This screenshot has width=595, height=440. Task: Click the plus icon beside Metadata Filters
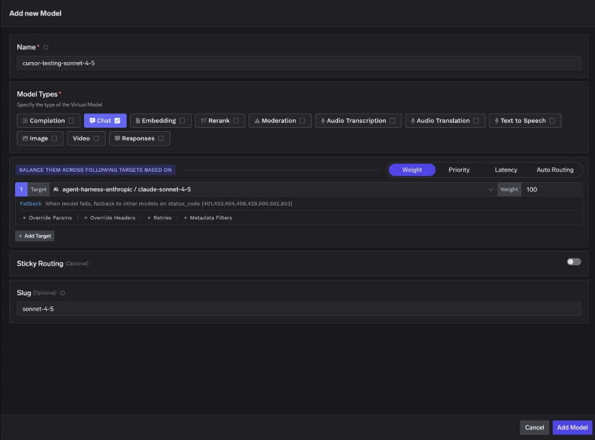point(185,218)
